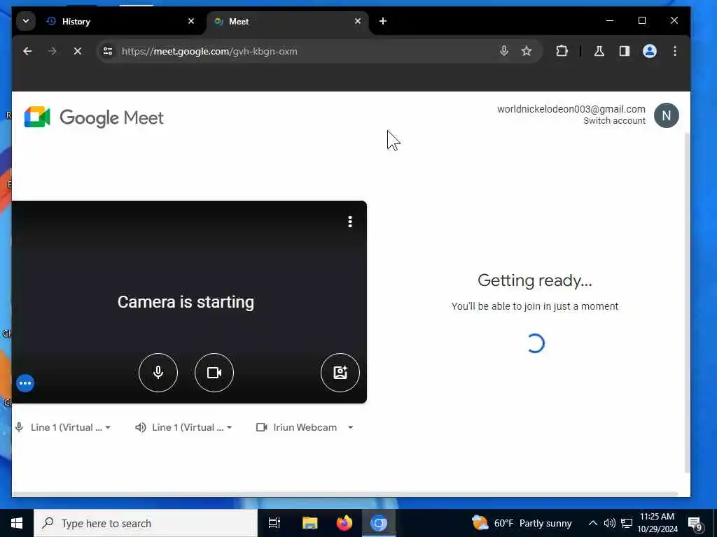Open Chrome Labs flask icon
Image resolution: width=717 pixels, height=537 pixels.
pos(599,51)
